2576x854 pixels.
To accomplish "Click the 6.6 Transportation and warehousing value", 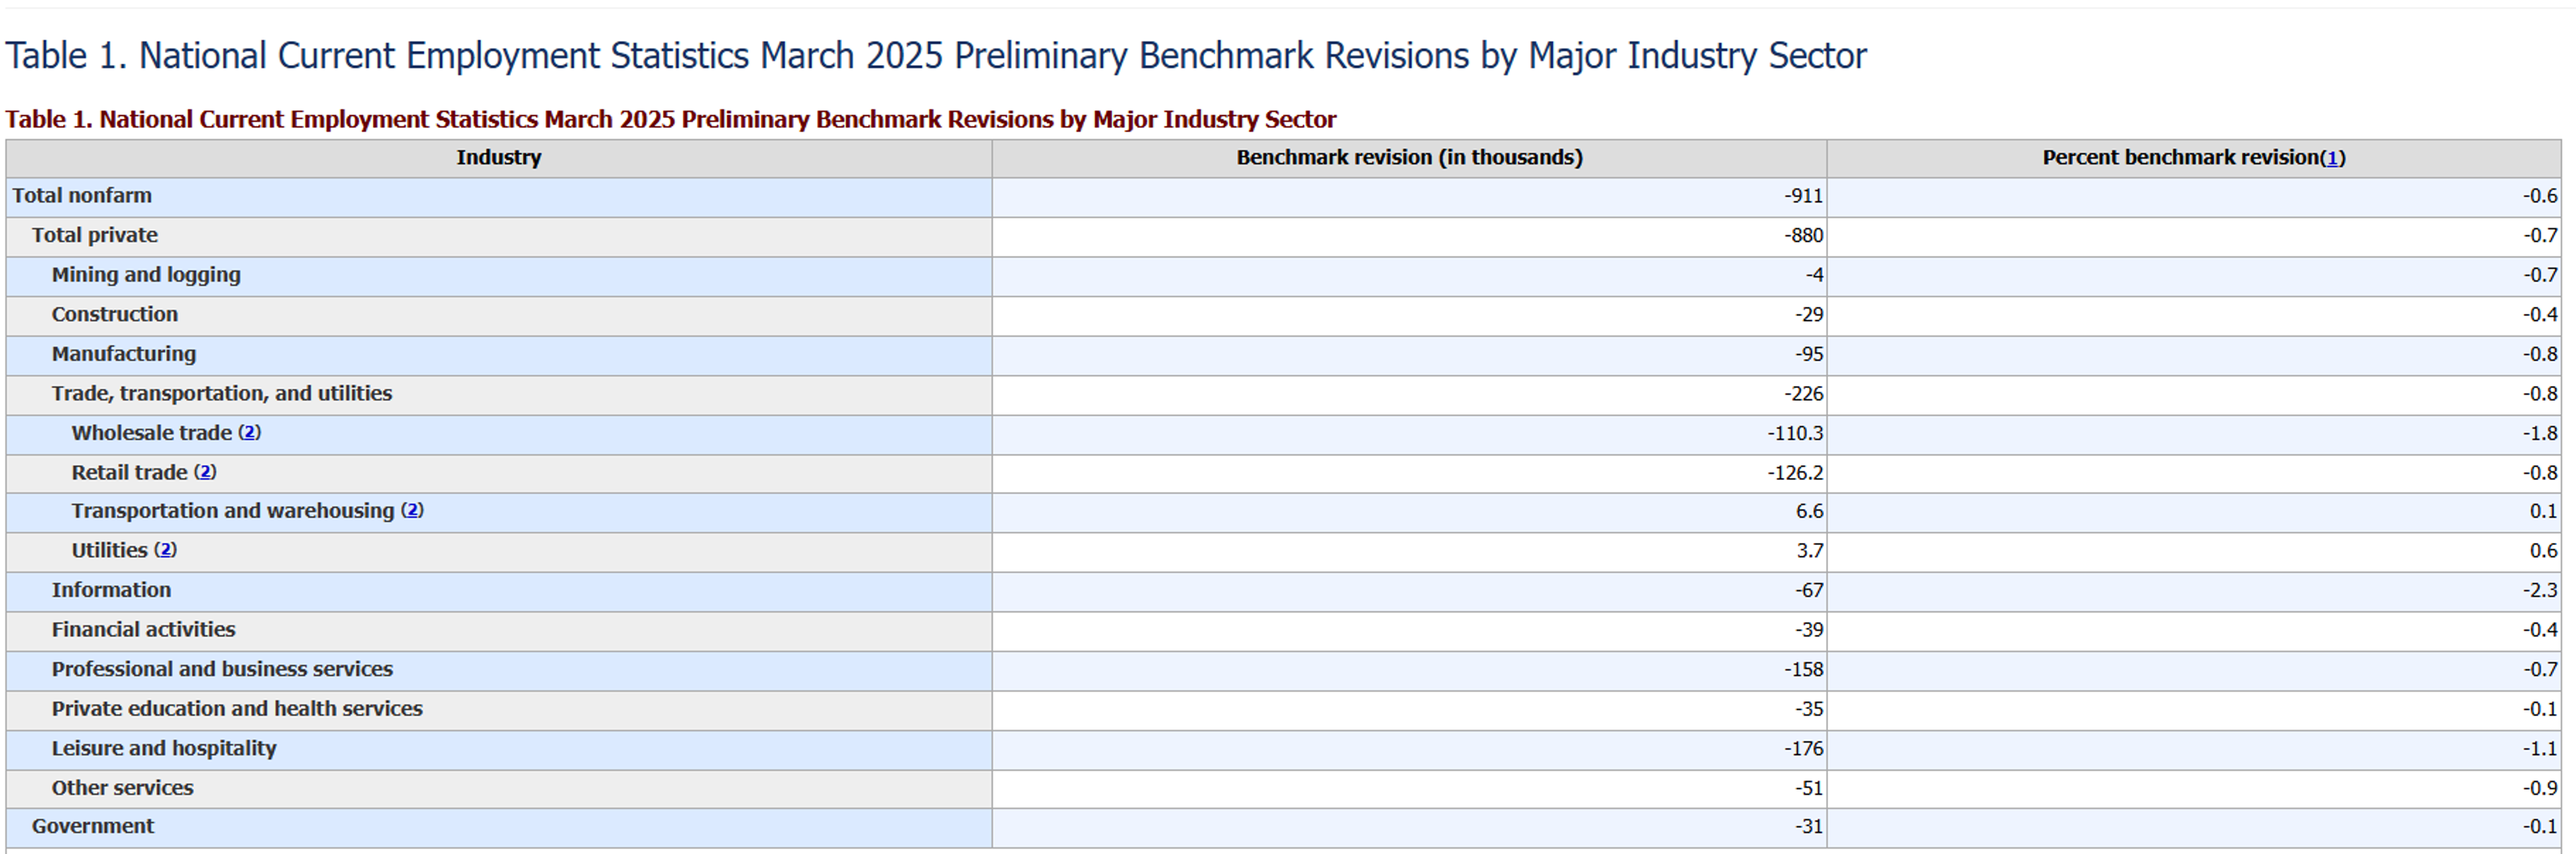I will coord(1809,511).
